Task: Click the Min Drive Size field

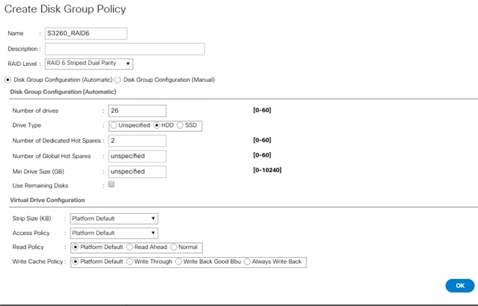Action: (137, 172)
